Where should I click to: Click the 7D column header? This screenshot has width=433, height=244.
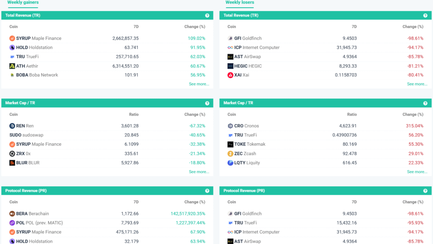pos(136,26)
